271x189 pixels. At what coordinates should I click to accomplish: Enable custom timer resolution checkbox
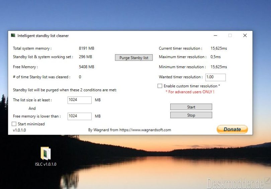tap(160, 86)
